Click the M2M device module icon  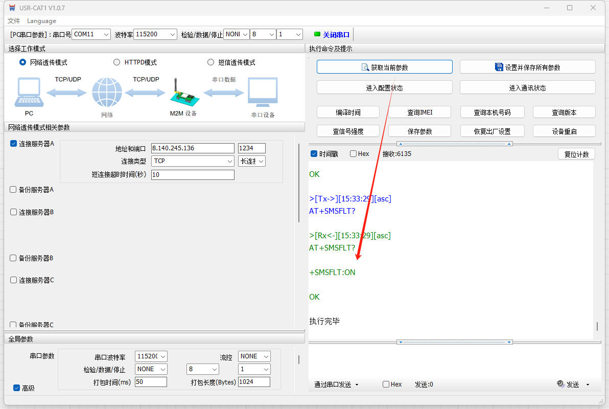click(182, 93)
